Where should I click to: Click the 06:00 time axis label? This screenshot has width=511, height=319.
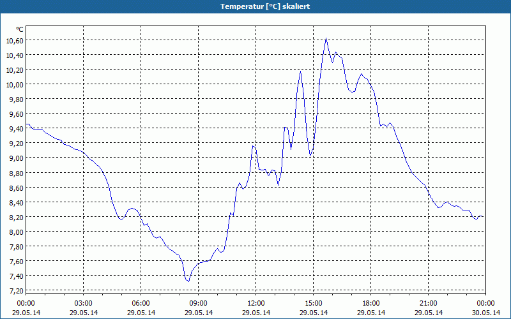141,303
